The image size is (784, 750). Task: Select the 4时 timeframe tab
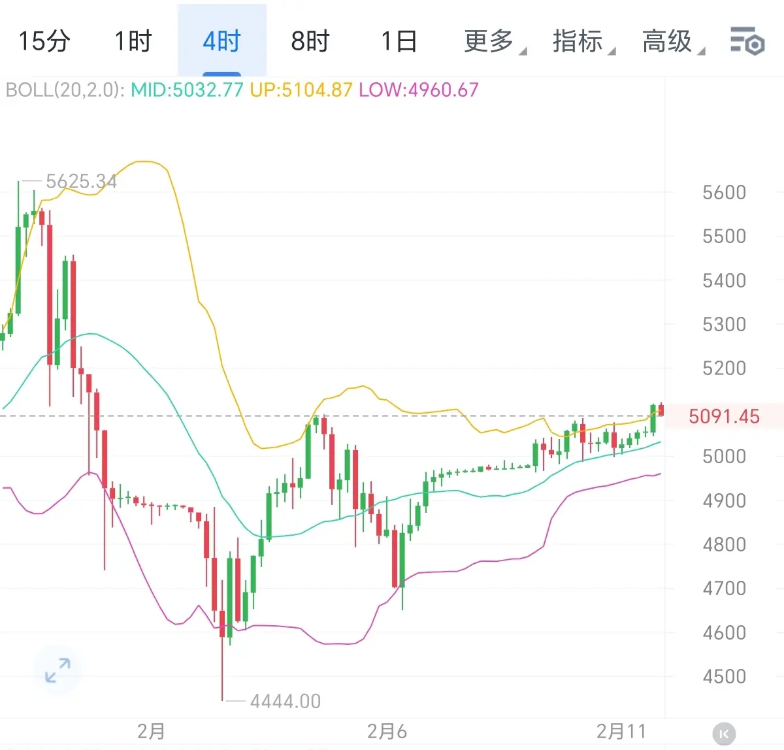pos(221,41)
